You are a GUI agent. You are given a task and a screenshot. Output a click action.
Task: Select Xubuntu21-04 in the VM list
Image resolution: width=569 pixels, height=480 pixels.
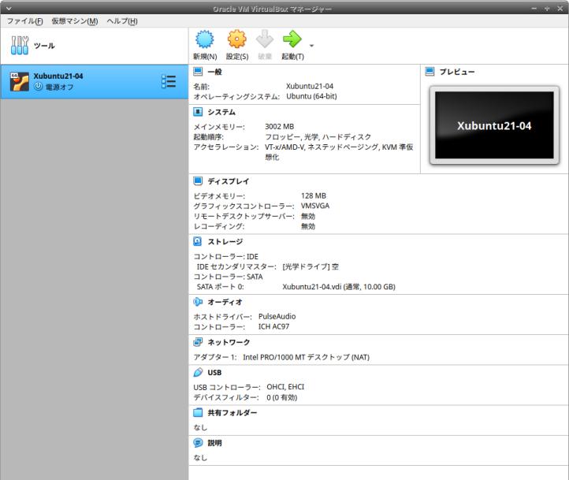coord(95,82)
